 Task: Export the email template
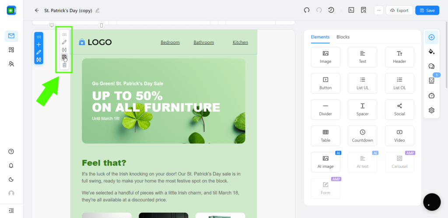click(399, 10)
